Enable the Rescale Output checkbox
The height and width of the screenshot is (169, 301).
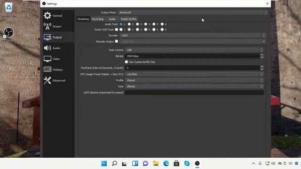point(117,41)
